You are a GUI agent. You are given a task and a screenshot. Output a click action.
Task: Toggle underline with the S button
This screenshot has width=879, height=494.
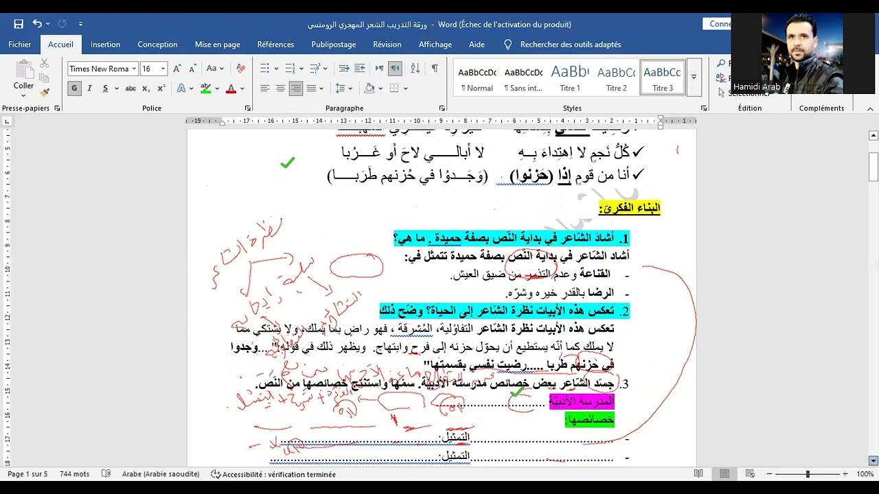pyautogui.click(x=105, y=89)
